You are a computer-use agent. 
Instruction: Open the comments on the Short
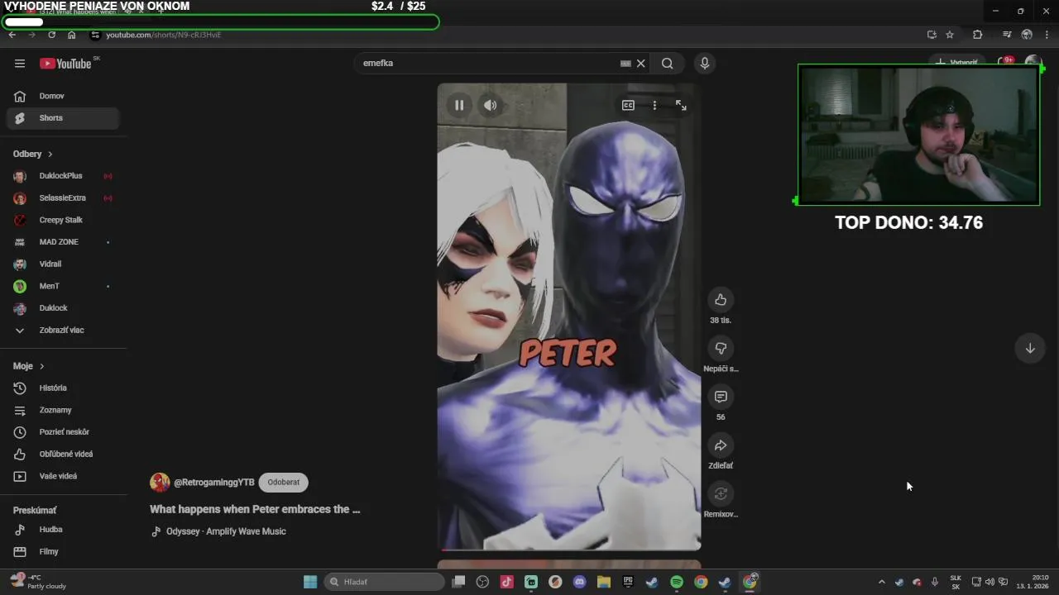point(721,397)
